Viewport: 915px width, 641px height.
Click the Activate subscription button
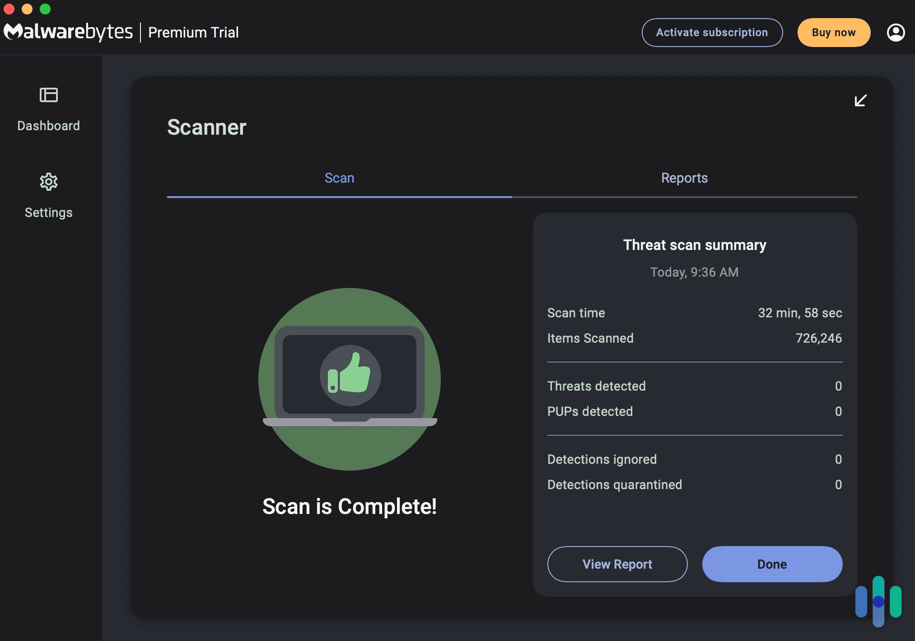click(711, 31)
